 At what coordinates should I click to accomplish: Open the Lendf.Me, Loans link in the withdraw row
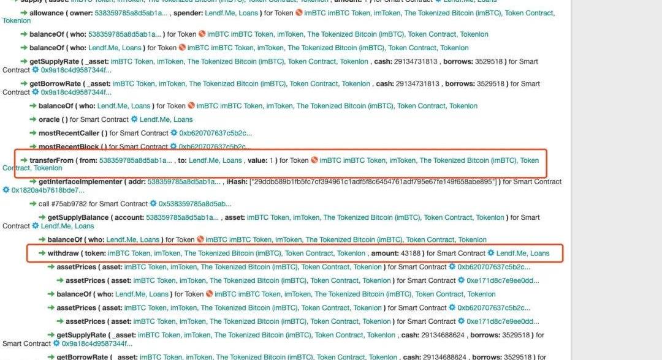coord(523,253)
